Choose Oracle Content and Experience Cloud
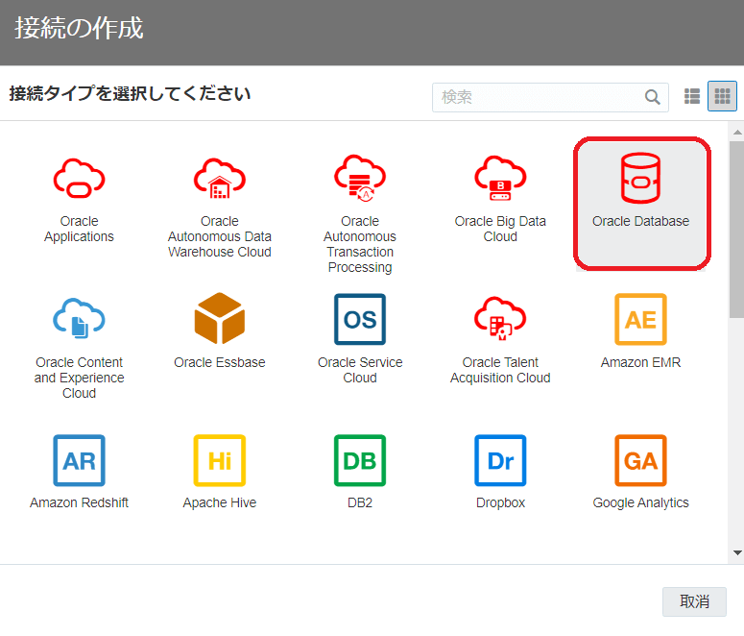Screen dimensions: 744x636 pos(79,319)
